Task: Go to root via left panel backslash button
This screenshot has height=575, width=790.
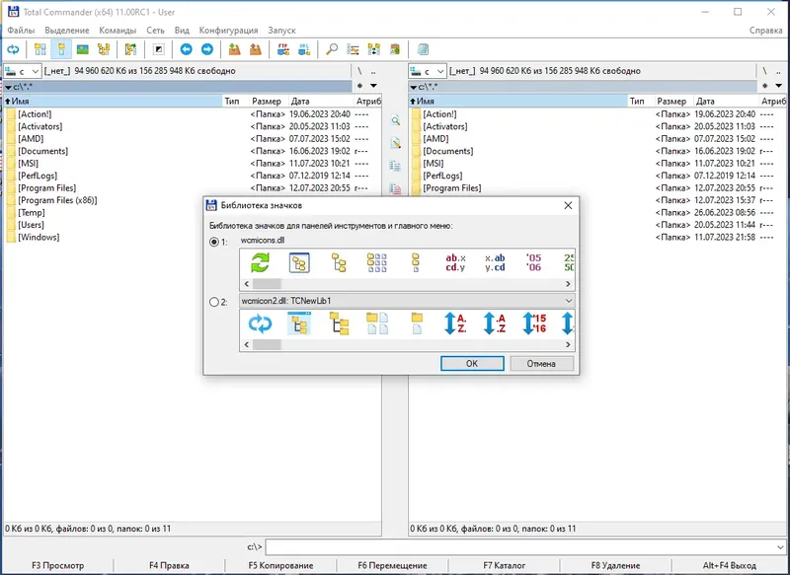Action: (359, 71)
